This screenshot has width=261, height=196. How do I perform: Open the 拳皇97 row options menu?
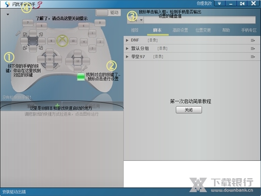[x=253, y=57]
